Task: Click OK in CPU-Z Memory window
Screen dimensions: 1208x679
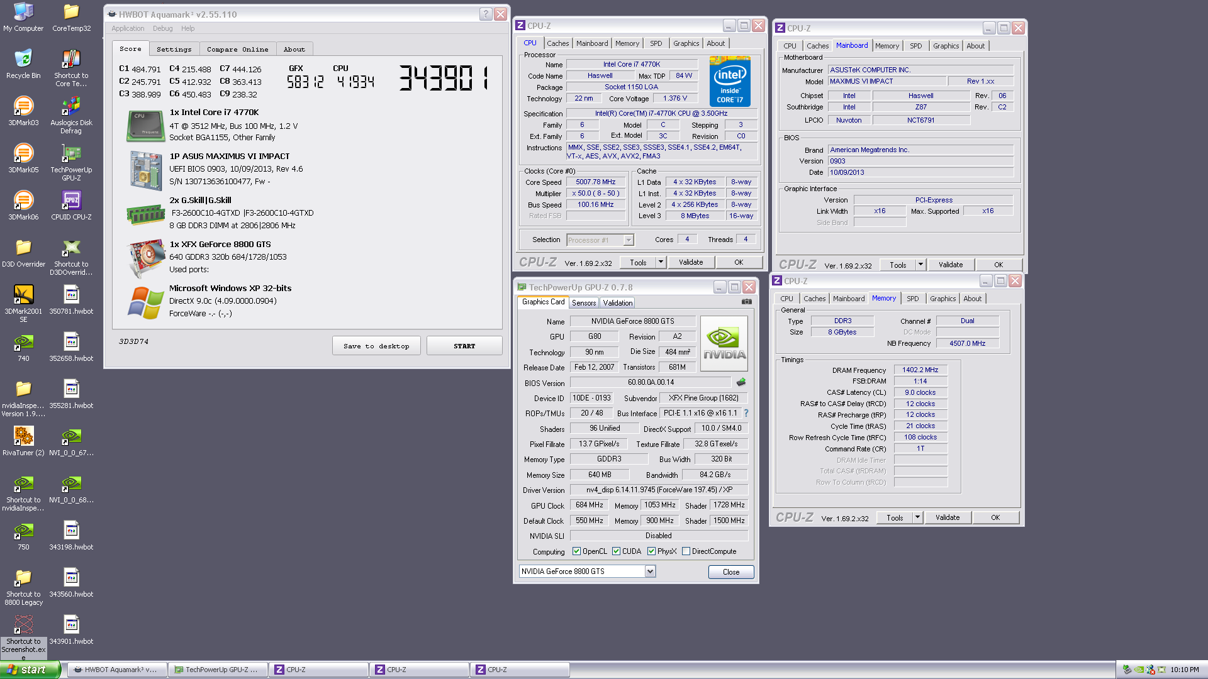Action: pyautogui.click(x=995, y=517)
